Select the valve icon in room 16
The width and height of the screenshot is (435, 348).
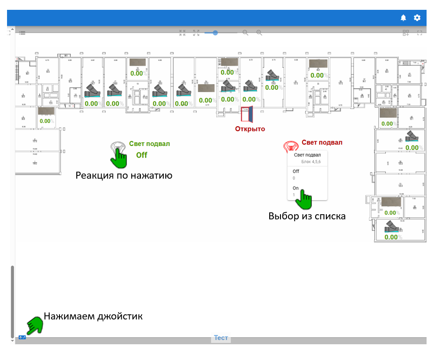(x=92, y=91)
